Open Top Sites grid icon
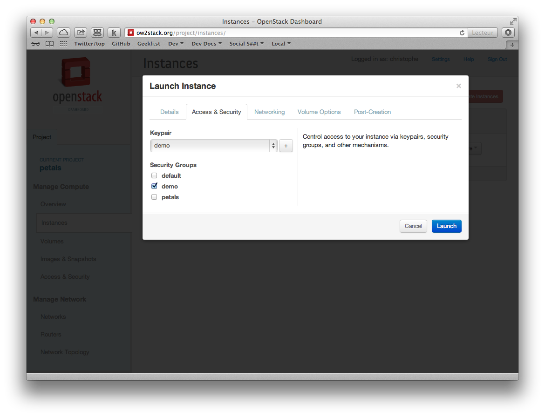 click(64, 44)
